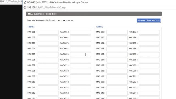Focus the MAC 197 input field
This screenshot has height=99, width=176.
pyautogui.click(x=149, y=54)
